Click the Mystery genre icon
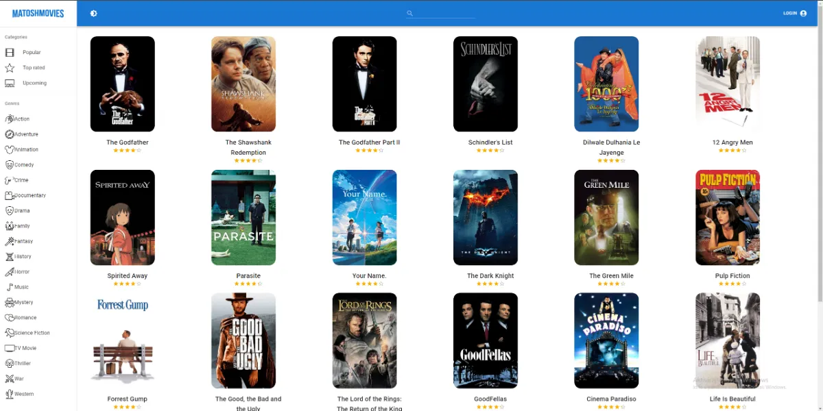 tap(10, 302)
